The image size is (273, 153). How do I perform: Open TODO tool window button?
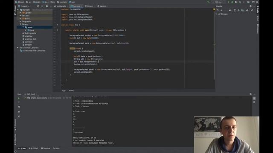[33, 148]
